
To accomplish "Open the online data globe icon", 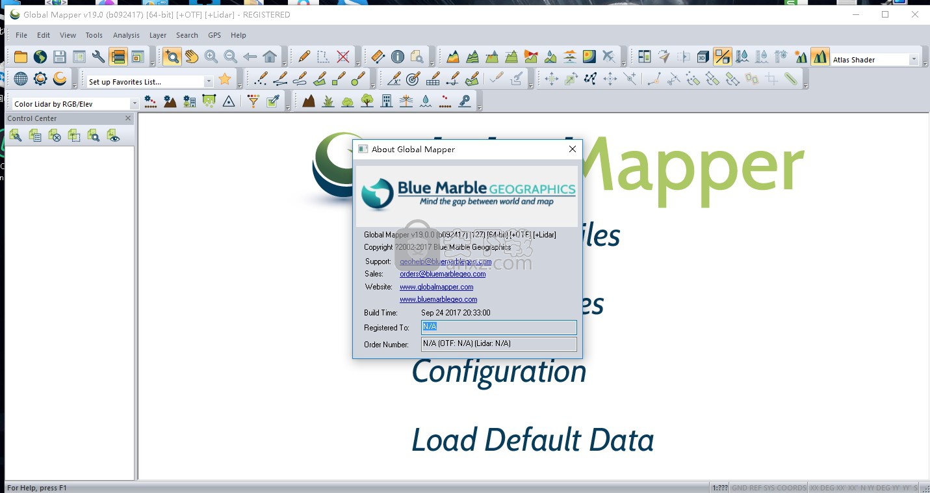I will (x=40, y=57).
